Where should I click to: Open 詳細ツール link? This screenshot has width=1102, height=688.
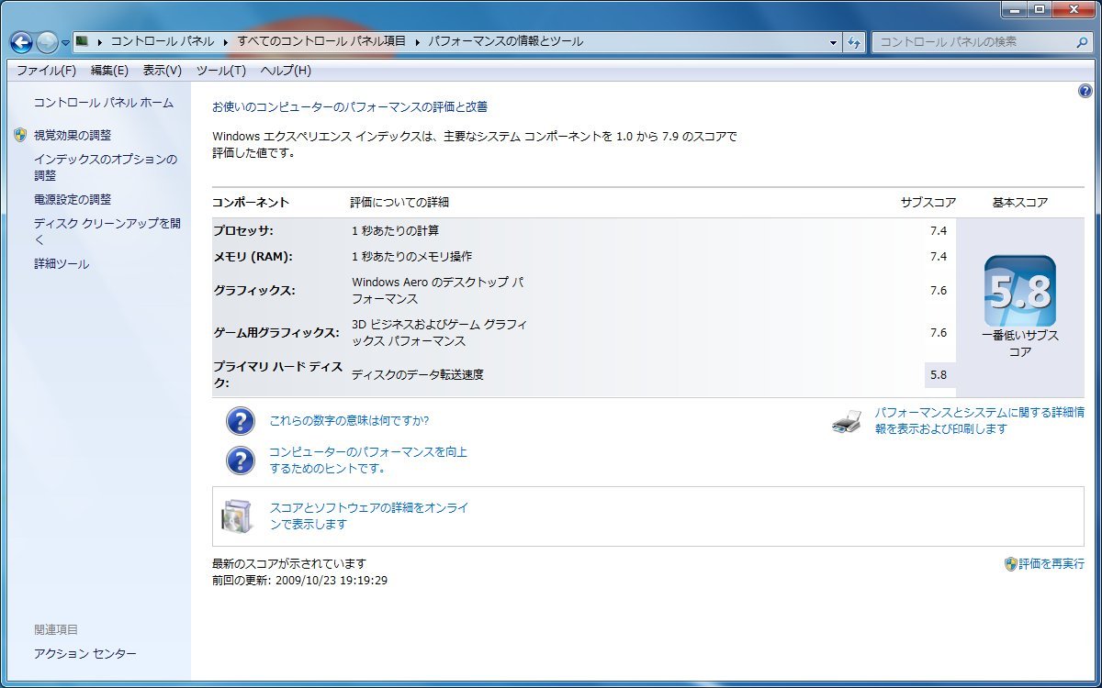(62, 264)
